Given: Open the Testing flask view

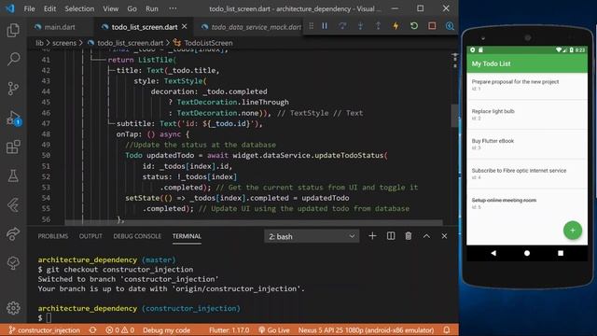Looking at the screenshot, I should click(x=13, y=175).
